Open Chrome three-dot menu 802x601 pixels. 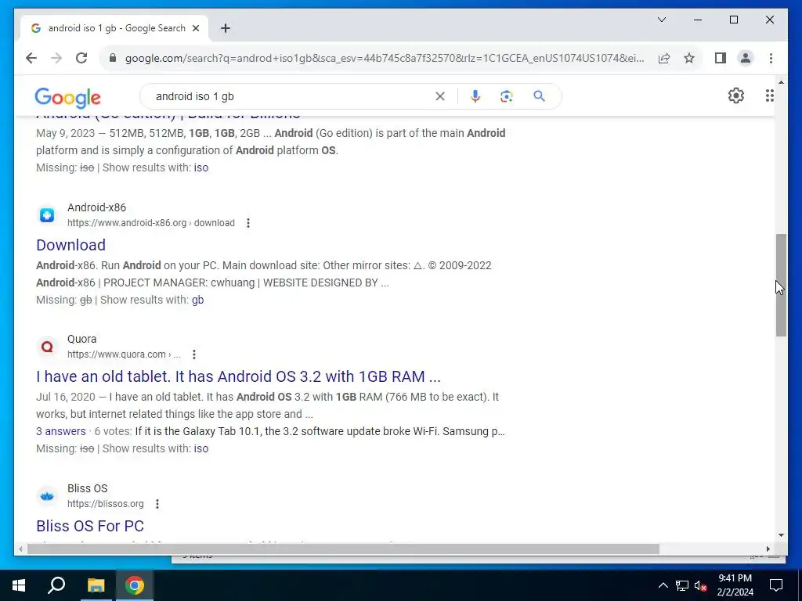pyautogui.click(x=771, y=58)
